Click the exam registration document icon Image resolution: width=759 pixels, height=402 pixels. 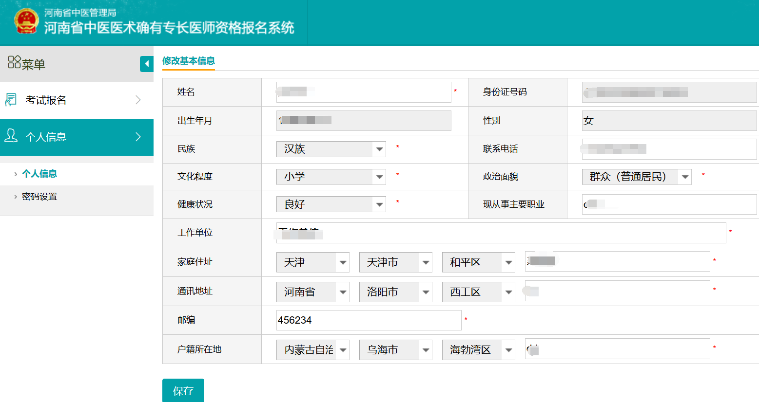point(11,100)
